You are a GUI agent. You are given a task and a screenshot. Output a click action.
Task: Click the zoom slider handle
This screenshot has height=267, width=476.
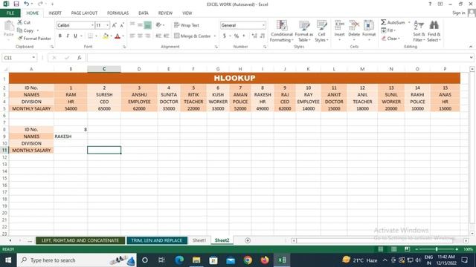(x=437, y=249)
